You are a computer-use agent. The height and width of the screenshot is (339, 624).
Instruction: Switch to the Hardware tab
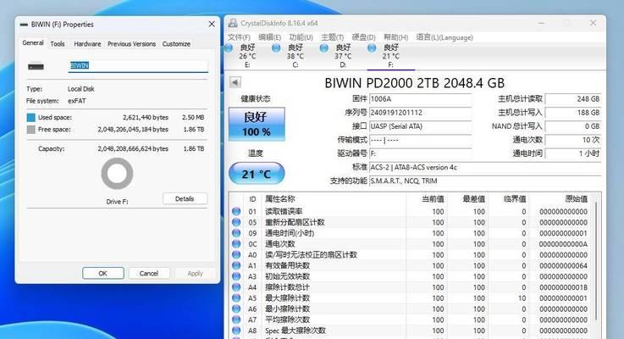pos(87,44)
